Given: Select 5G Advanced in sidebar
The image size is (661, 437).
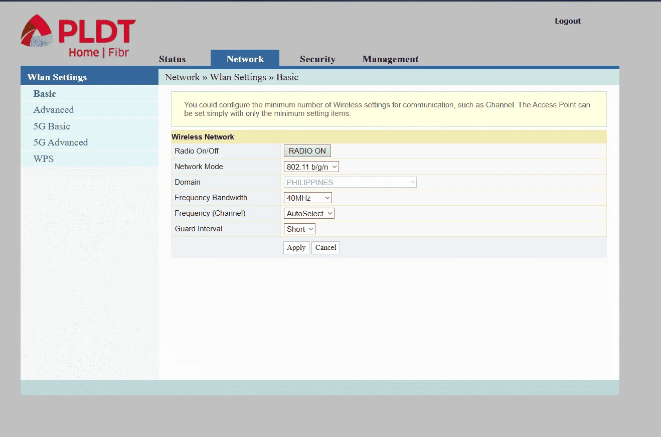Looking at the screenshot, I should (x=61, y=142).
